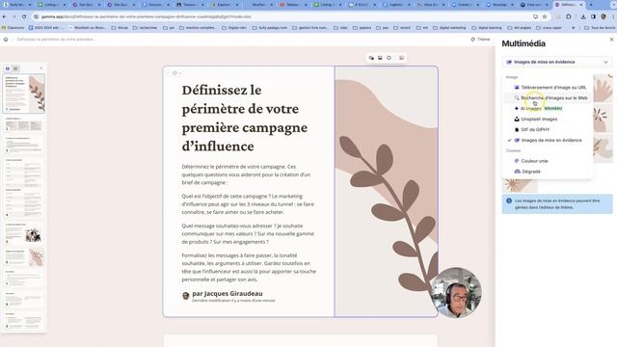The height and width of the screenshot is (347, 617).
Task: Open the browser downloads icon
Action: 583,17
